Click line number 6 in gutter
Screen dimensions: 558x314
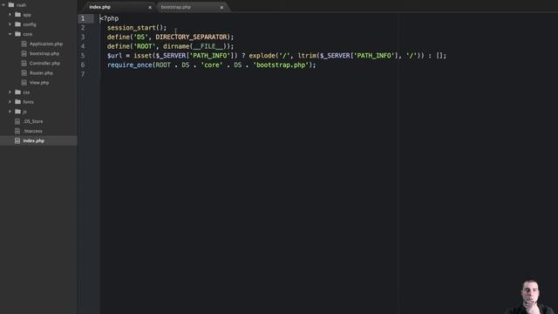pos(83,65)
